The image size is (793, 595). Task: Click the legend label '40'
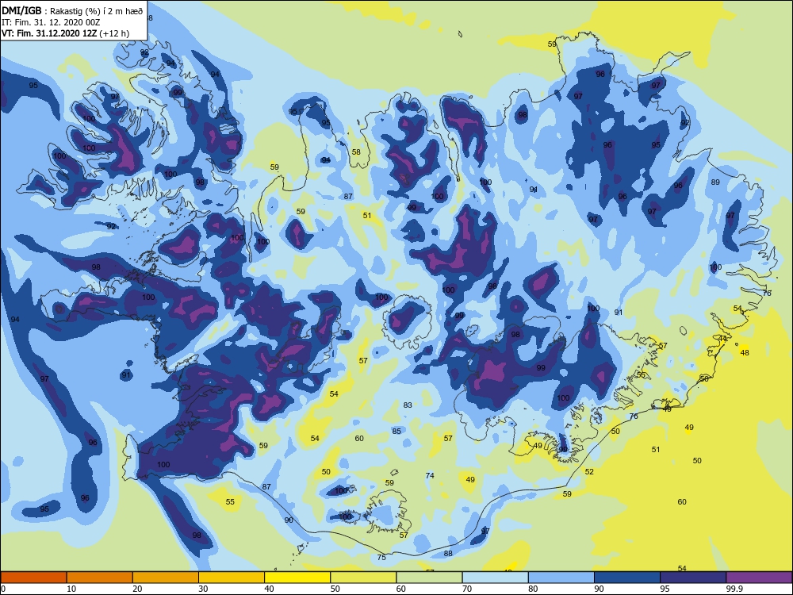[x=269, y=589]
